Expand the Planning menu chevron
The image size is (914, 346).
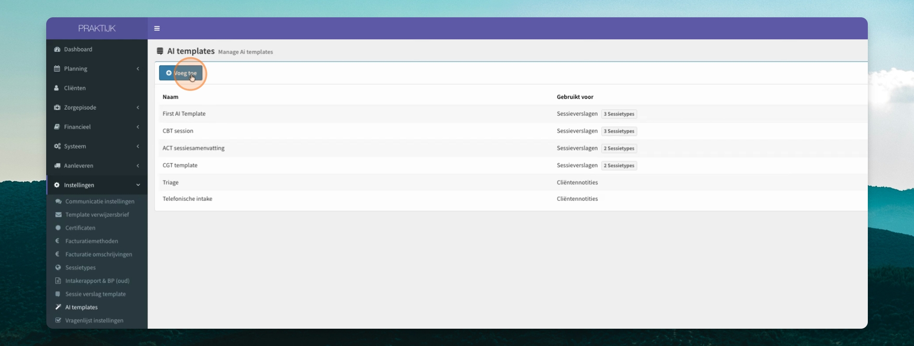click(x=138, y=69)
